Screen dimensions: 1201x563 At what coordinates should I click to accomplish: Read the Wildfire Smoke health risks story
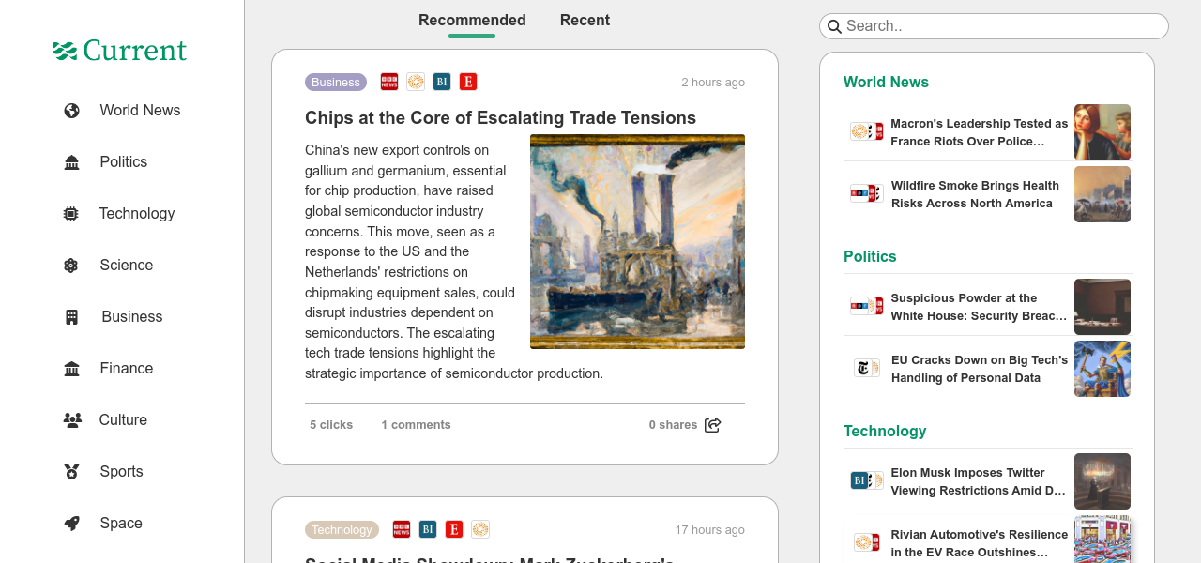975,194
